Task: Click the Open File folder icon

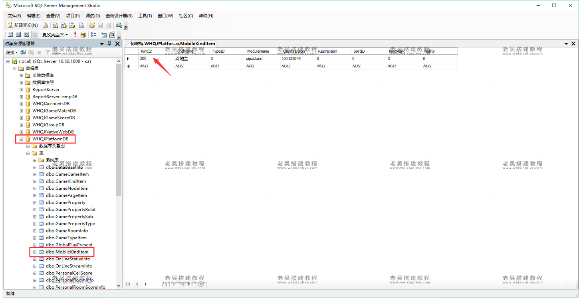Action: point(92,25)
